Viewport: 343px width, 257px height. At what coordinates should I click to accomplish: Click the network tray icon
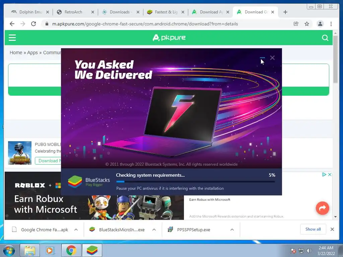[301, 251]
